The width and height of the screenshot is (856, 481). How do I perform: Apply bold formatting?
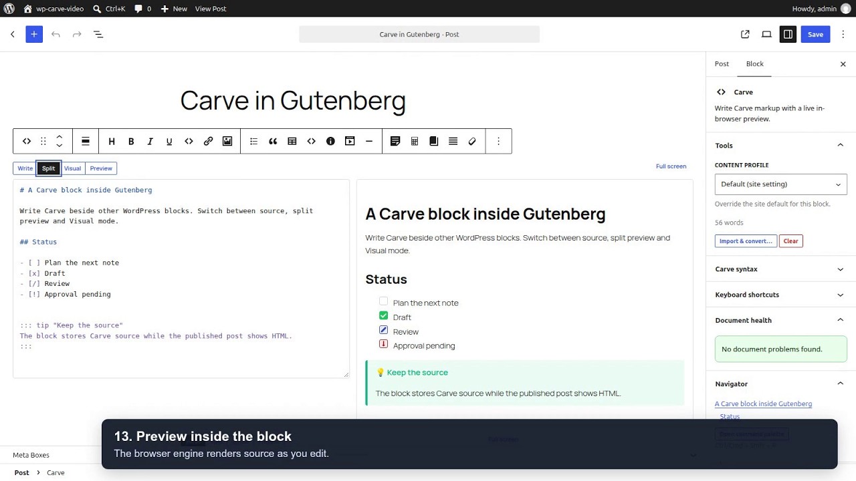pos(131,141)
